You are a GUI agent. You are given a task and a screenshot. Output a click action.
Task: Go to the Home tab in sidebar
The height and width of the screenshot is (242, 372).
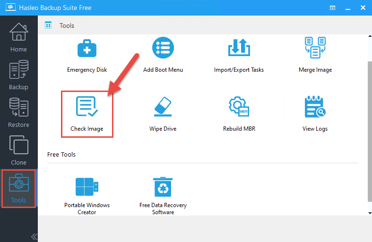18,38
